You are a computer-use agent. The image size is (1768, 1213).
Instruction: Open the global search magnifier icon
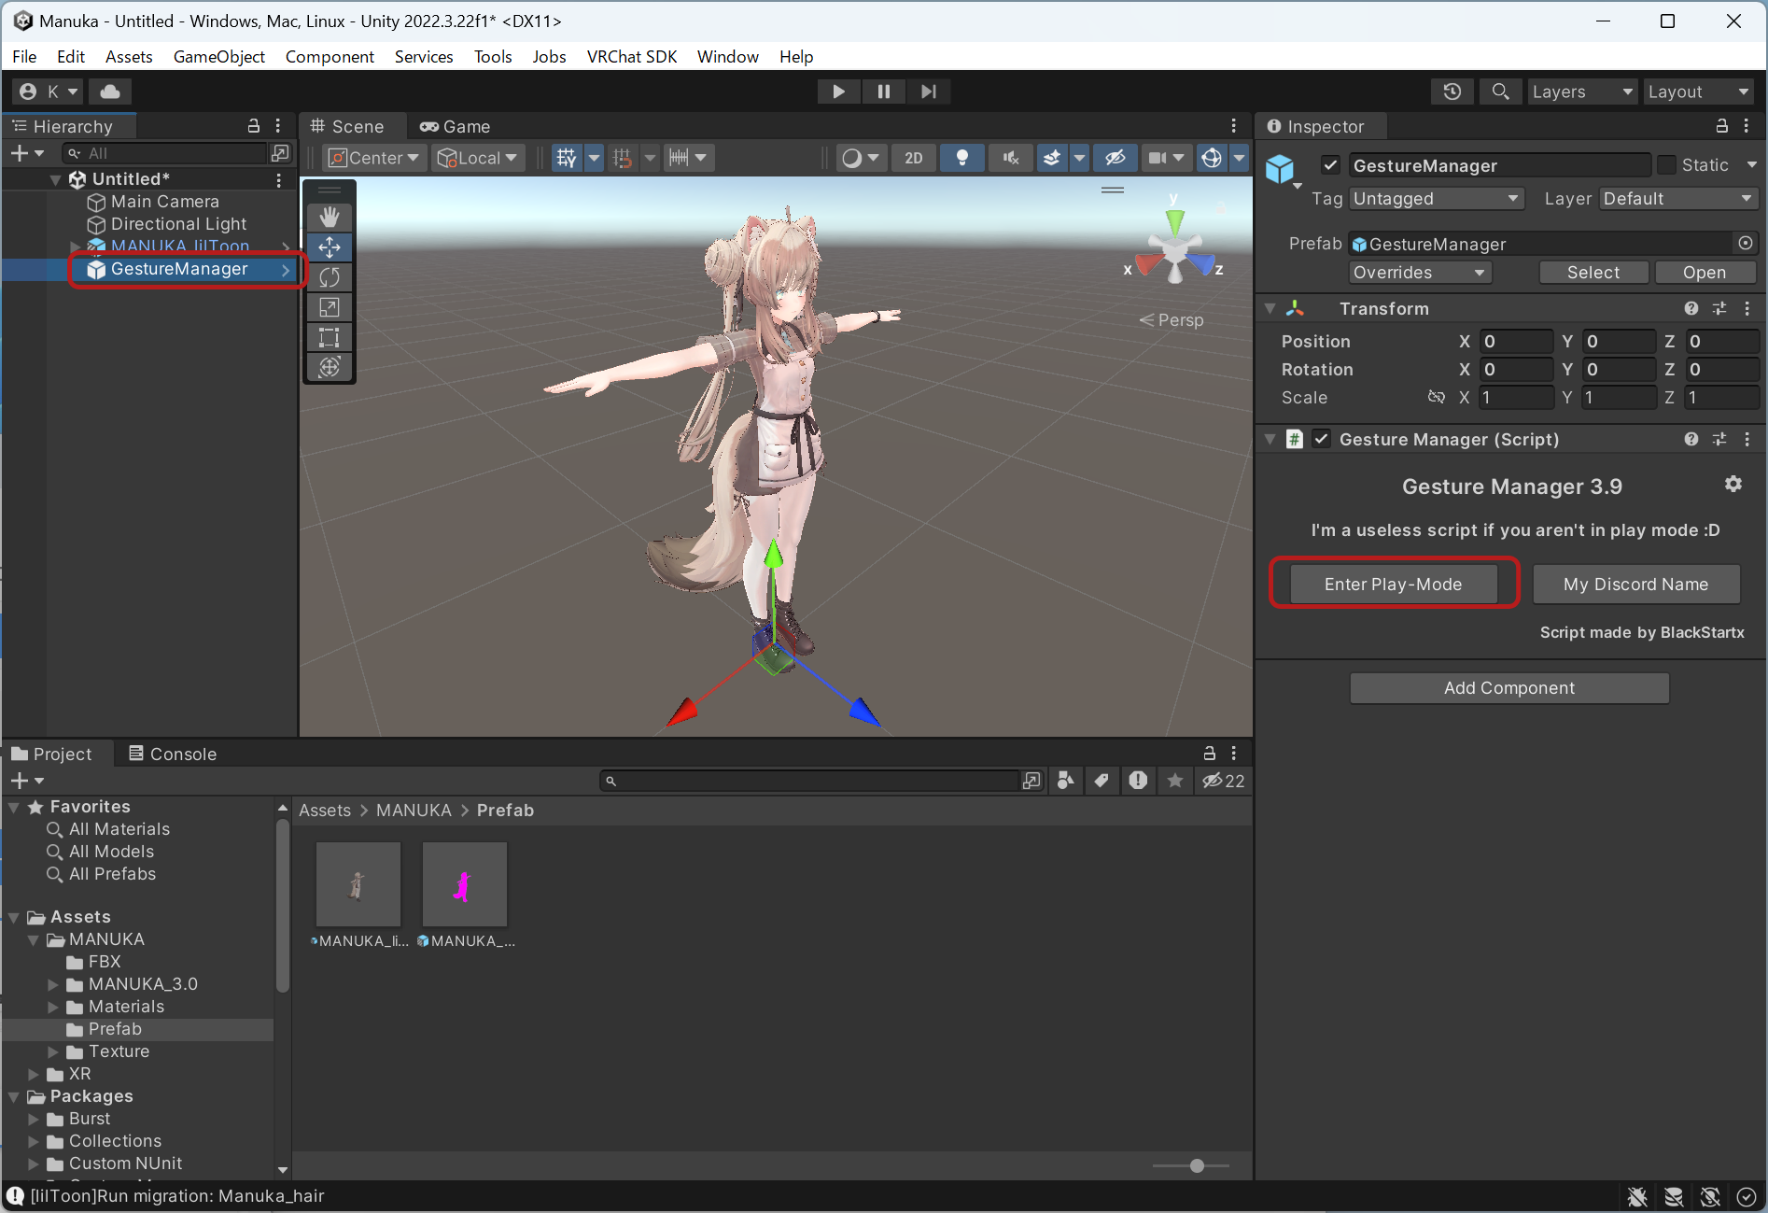point(1500,92)
